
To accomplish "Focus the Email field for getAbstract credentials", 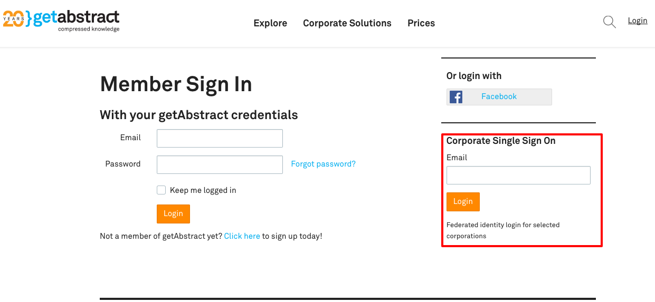I will tap(220, 138).
